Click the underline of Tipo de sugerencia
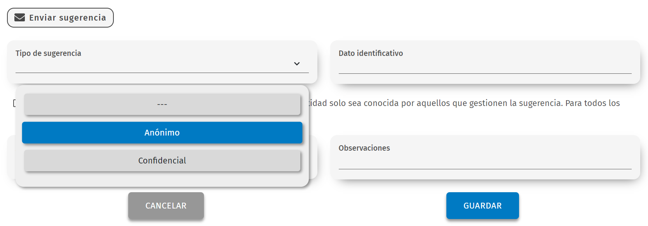The image size is (648, 226). pyautogui.click(x=155, y=73)
